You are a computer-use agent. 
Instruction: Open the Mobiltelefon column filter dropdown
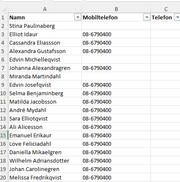(147, 17)
